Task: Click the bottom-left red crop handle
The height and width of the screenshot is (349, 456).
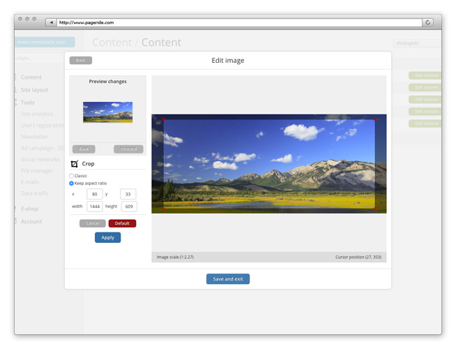Action: tap(164, 208)
